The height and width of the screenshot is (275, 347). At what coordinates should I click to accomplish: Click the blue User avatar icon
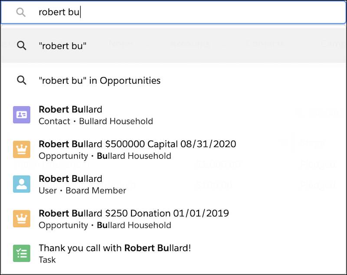click(x=22, y=184)
